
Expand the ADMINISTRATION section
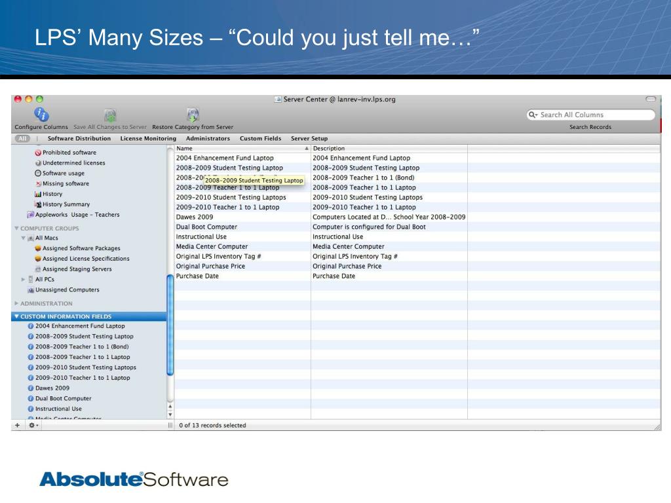16,303
